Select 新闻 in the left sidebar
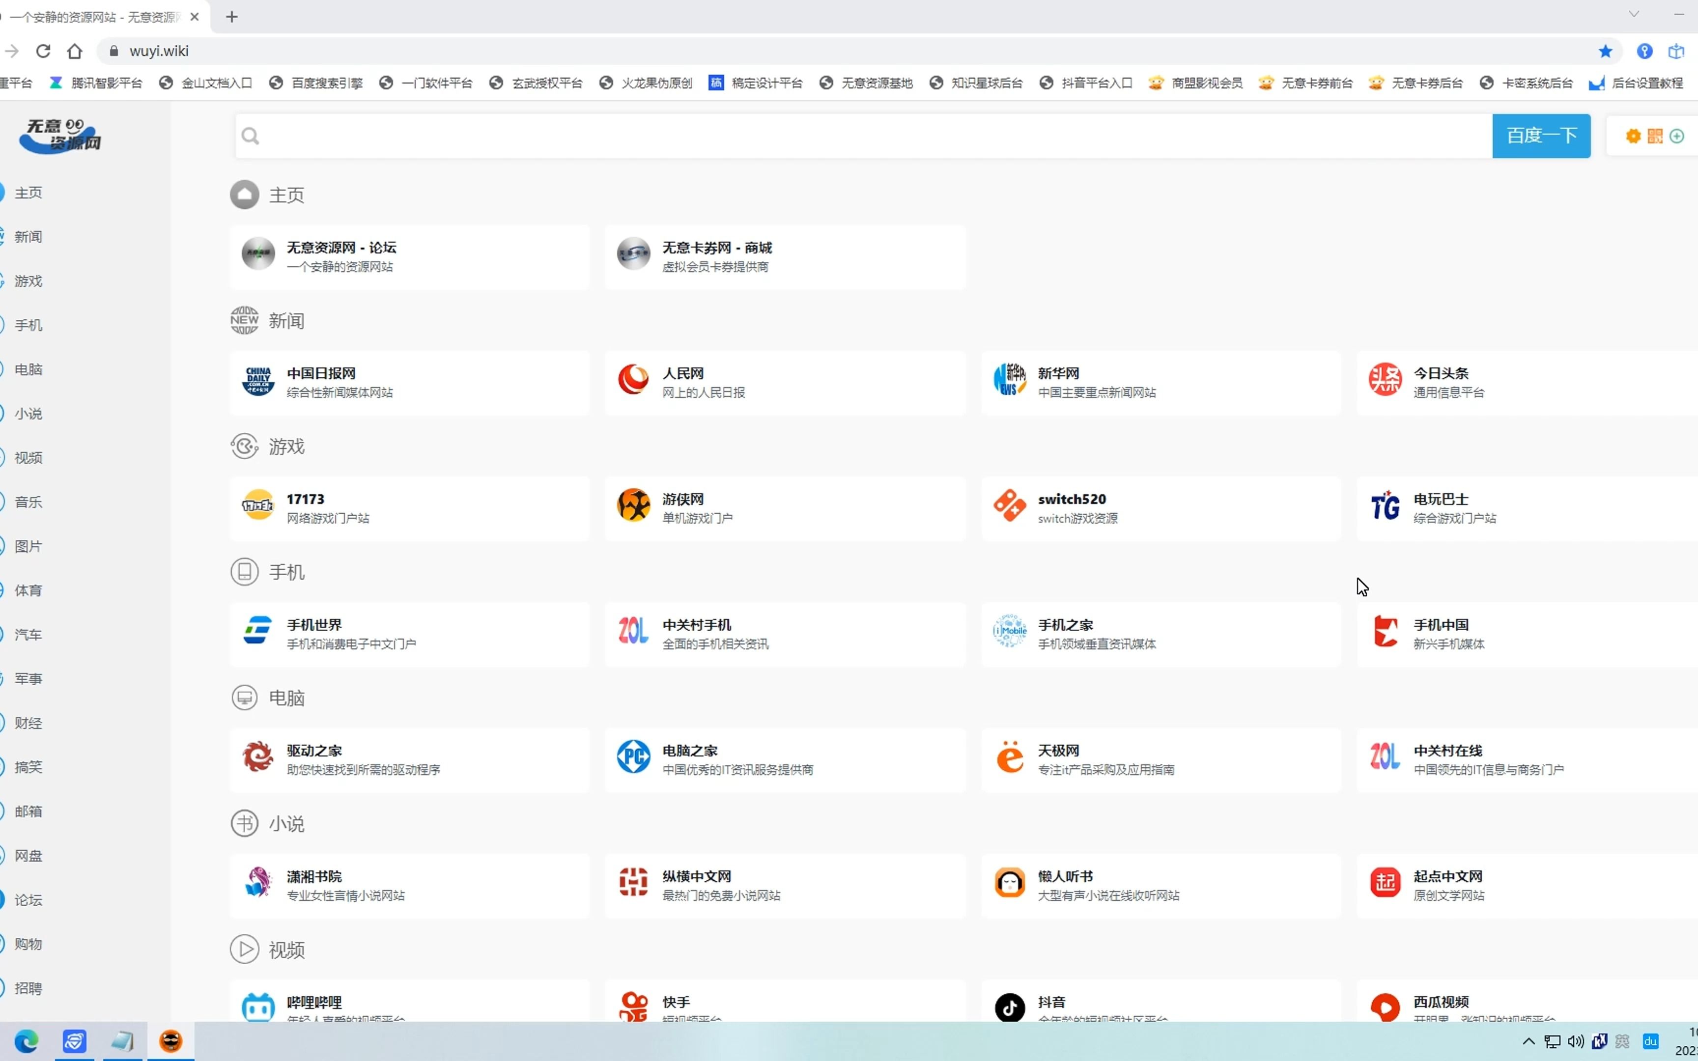This screenshot has width=1698, height=1061. click(28, 237)
